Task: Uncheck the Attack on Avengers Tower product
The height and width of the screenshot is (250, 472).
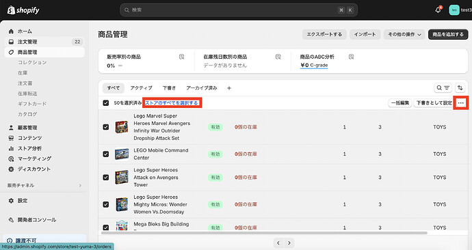Action: pyautogui.click(x=105, y=178)
